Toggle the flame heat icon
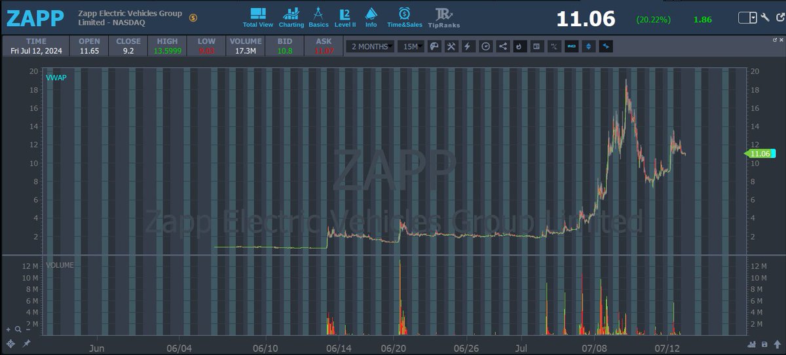This screenshot has width=786, height=355. 519,46
